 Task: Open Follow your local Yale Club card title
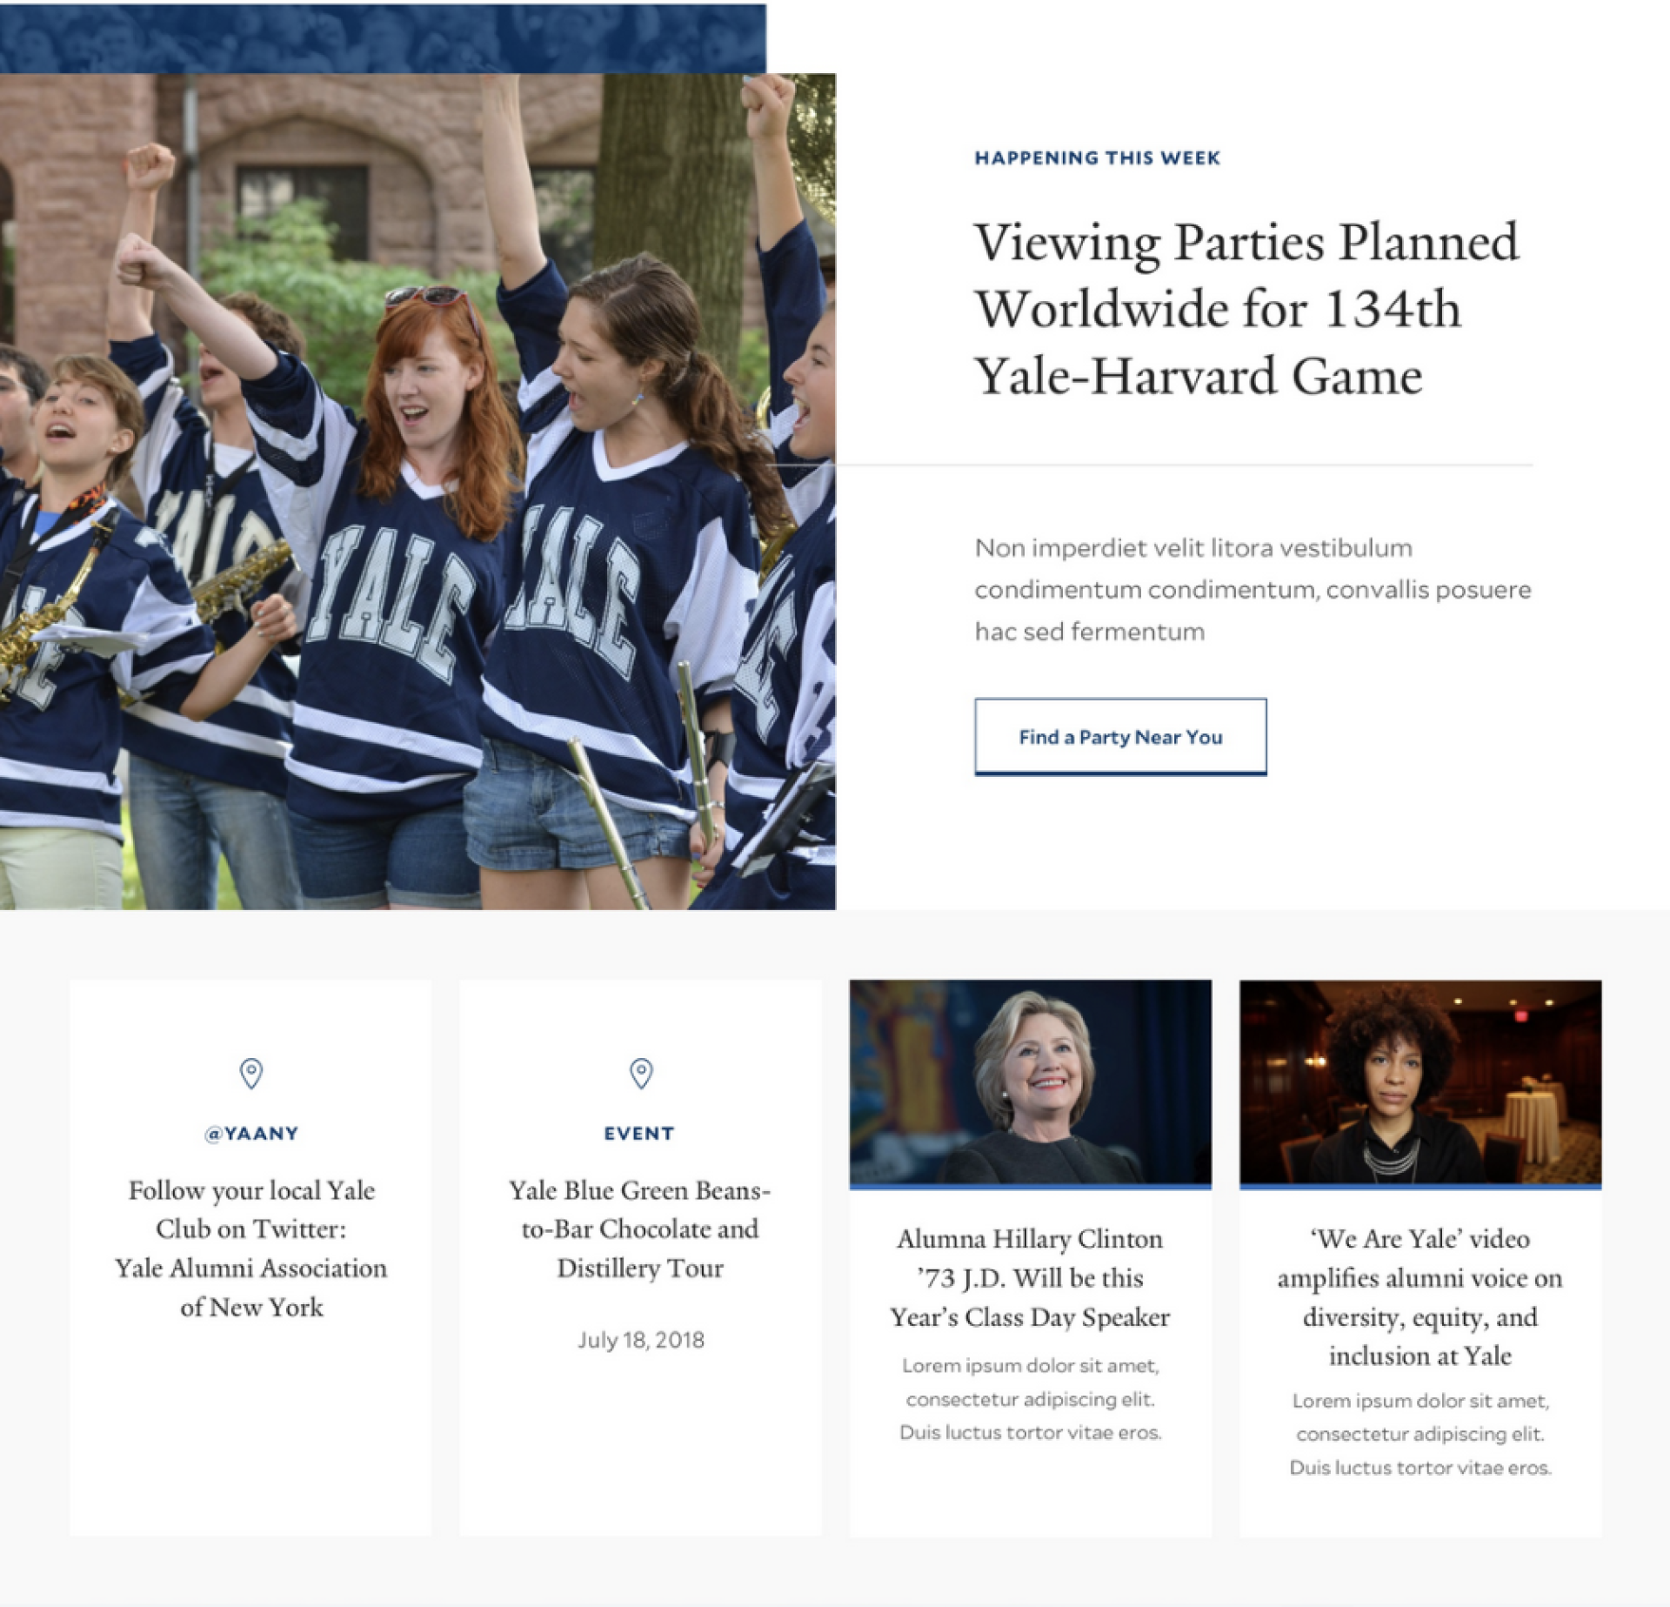click(251, 1249)
